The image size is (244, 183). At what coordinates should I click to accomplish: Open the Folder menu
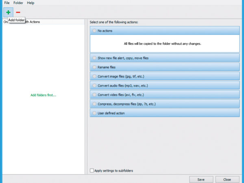coord(18,3)
